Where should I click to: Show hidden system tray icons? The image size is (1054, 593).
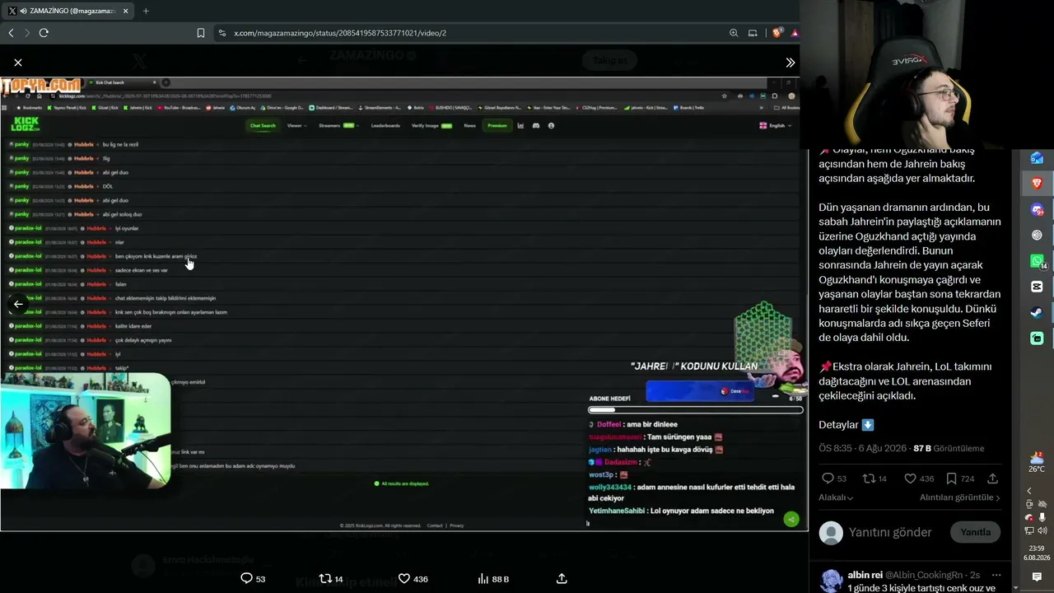pos(1028,491)
